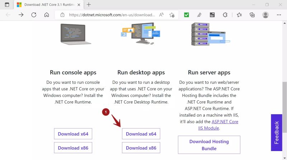Click the server rack illustration
This screenshot has width=287, height=160.
pyautogui.click(x=210, y=34)
